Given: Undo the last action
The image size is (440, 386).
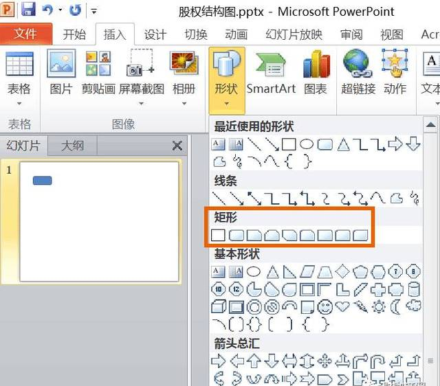Looking at the screenshot, I should pos(47,10).
